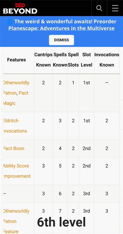Click the swirl icon in the banner

[10, 22]
